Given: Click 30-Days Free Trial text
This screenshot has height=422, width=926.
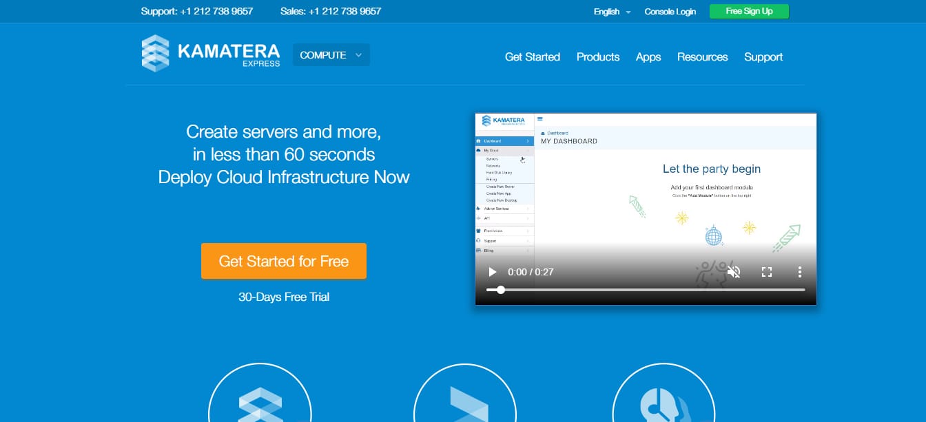Looking at the screenshot, I should tap(284, 297).
